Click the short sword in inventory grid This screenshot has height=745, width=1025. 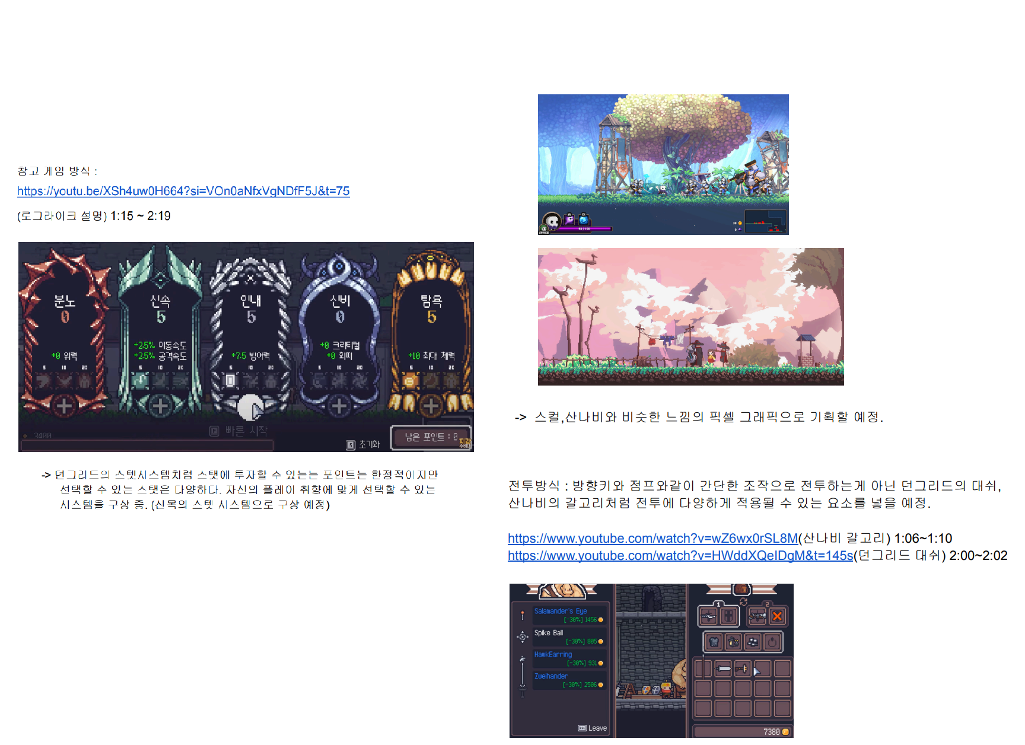(723, 669)
